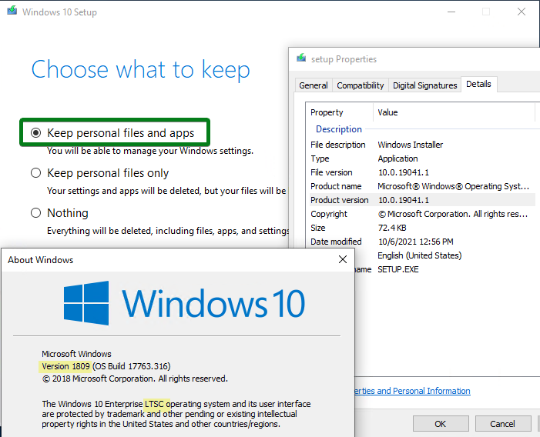Image resolution: width=540 pixels, height=437 pixels.
Task: Click OK in setup Properties
Action: [x=441, y=424]
